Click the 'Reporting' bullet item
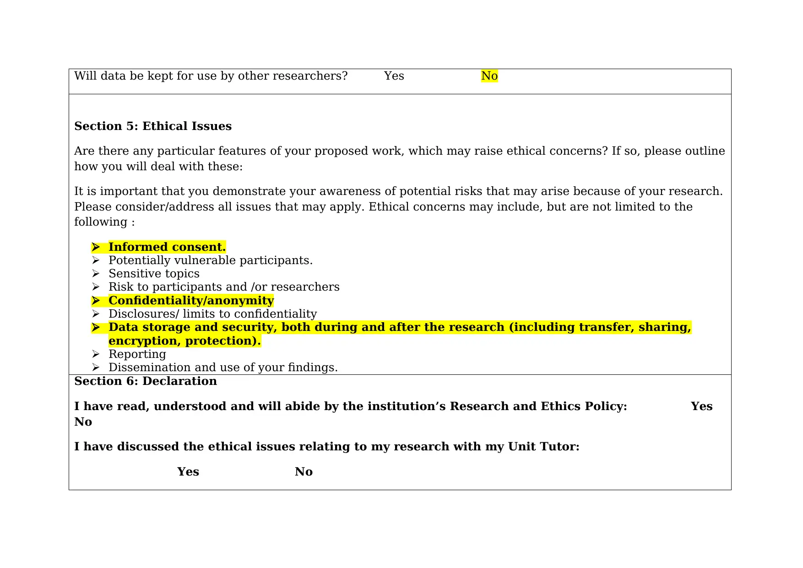Screen dimensions: 803x568 click(137, 354)
